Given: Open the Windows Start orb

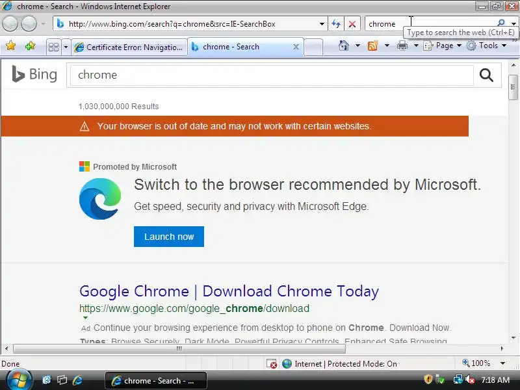Looking at the screenshot, I should [19, 380].
